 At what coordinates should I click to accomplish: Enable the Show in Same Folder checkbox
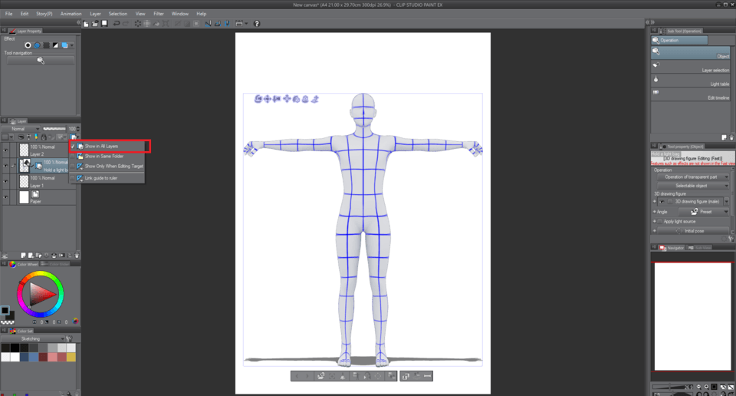(x=73, y=156)
